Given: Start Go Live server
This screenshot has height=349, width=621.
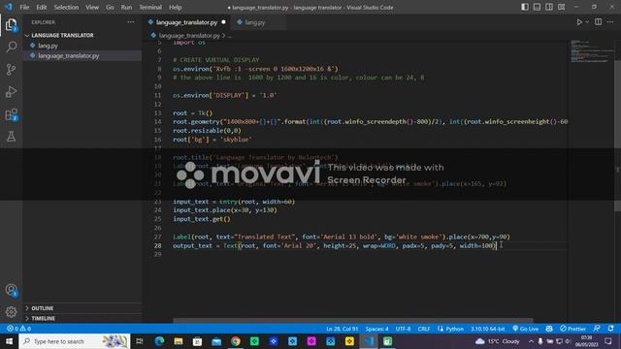Looking at the screenshot, I should [525, 329].
